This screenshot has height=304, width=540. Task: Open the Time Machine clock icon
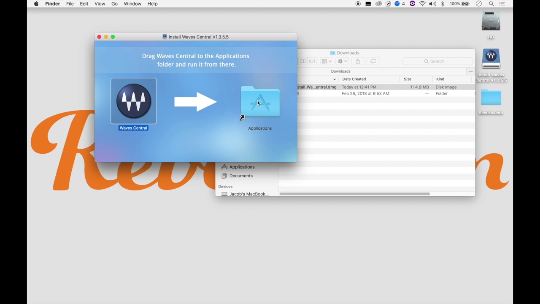click(x=479, y=4)
